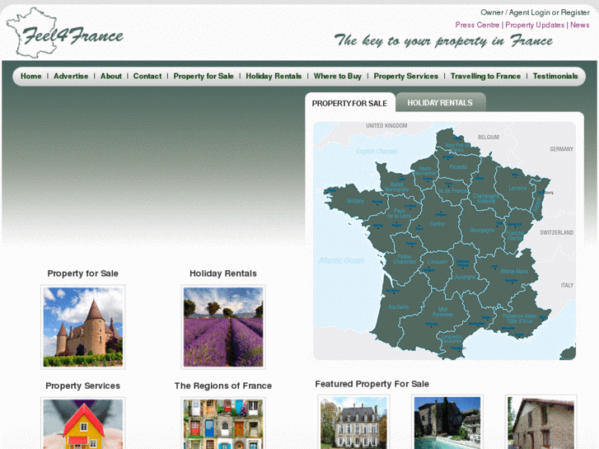Image resolution: width=599 pixels, height=449 pixels.
Task: Click the Property for Sale heading
Action: [x=83, y=274]
